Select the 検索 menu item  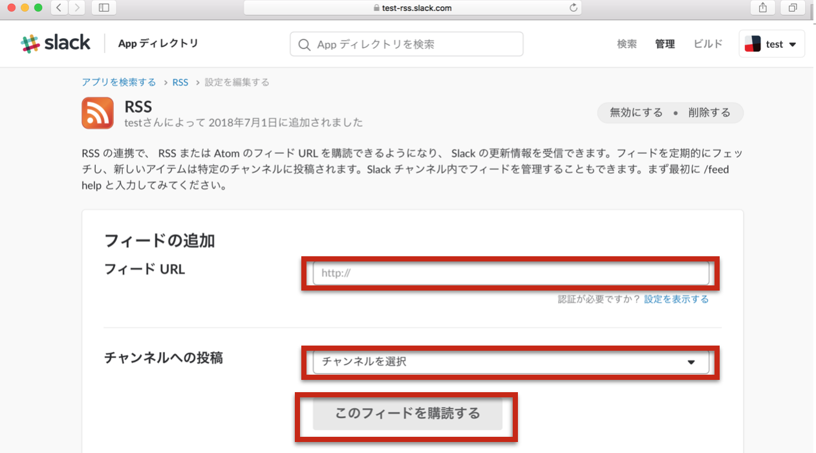626,43
